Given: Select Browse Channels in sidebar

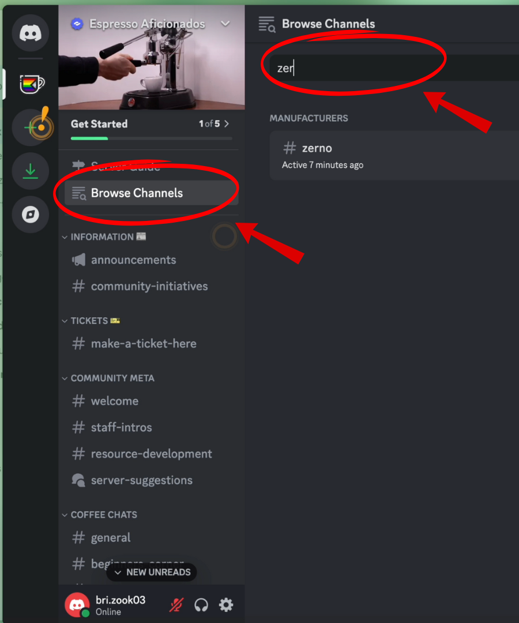Looking at the screenshot, I should 152,193.
